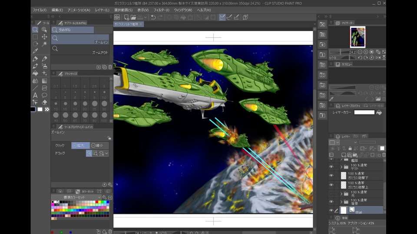Select the Straight line figure tool
Screen dimensions: 417x234
click(35, 88)
